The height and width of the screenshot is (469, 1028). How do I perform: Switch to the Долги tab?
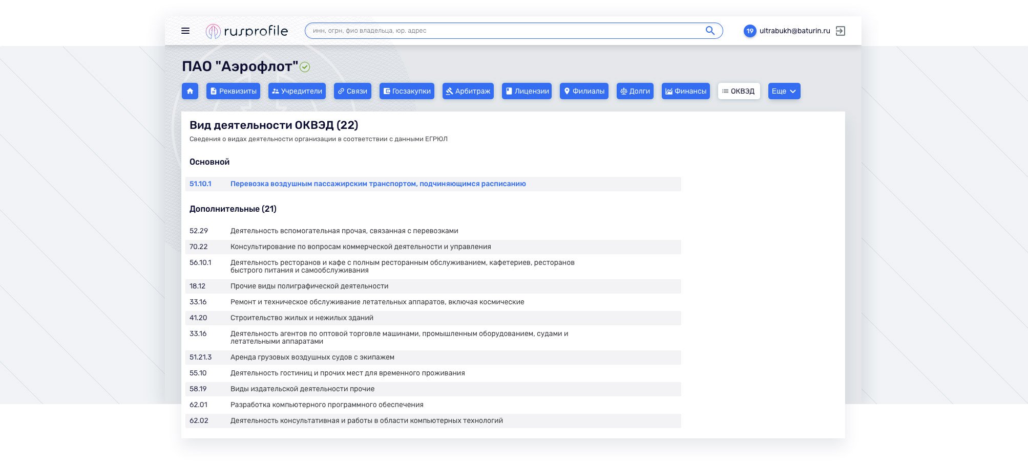tap(635, 91)
